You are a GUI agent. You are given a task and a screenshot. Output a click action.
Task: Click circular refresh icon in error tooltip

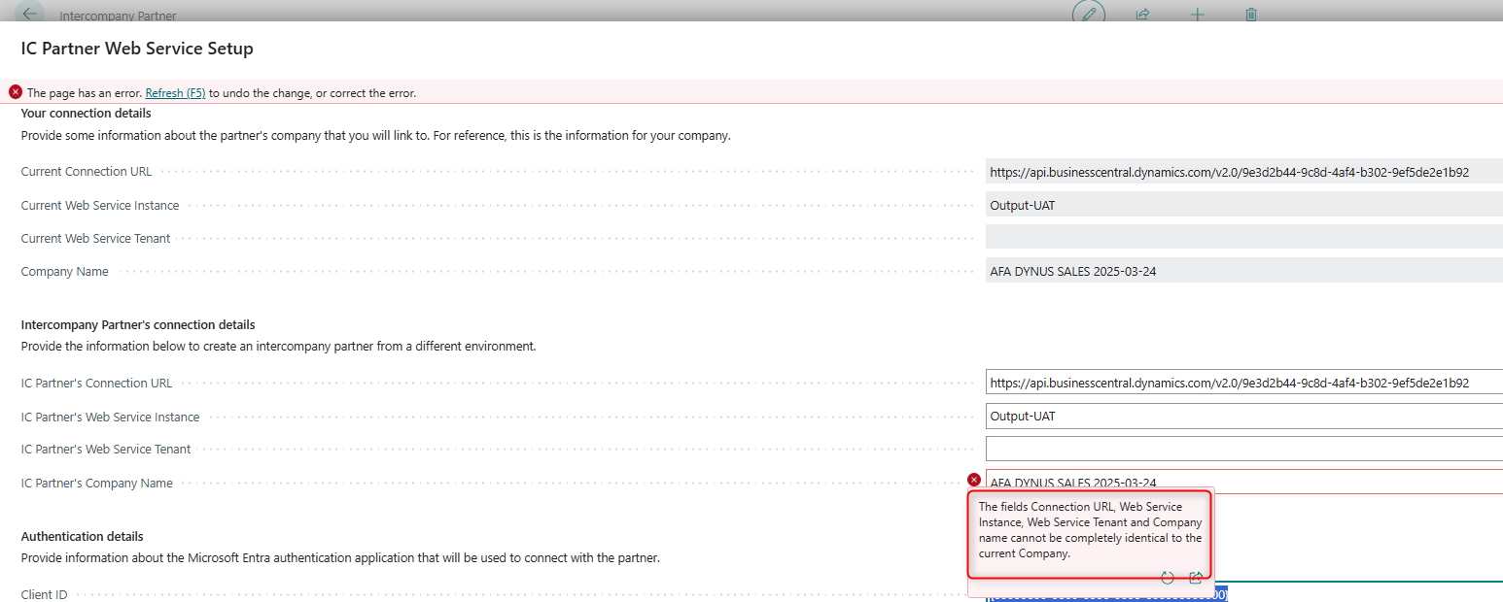[x=1168, y=578]
